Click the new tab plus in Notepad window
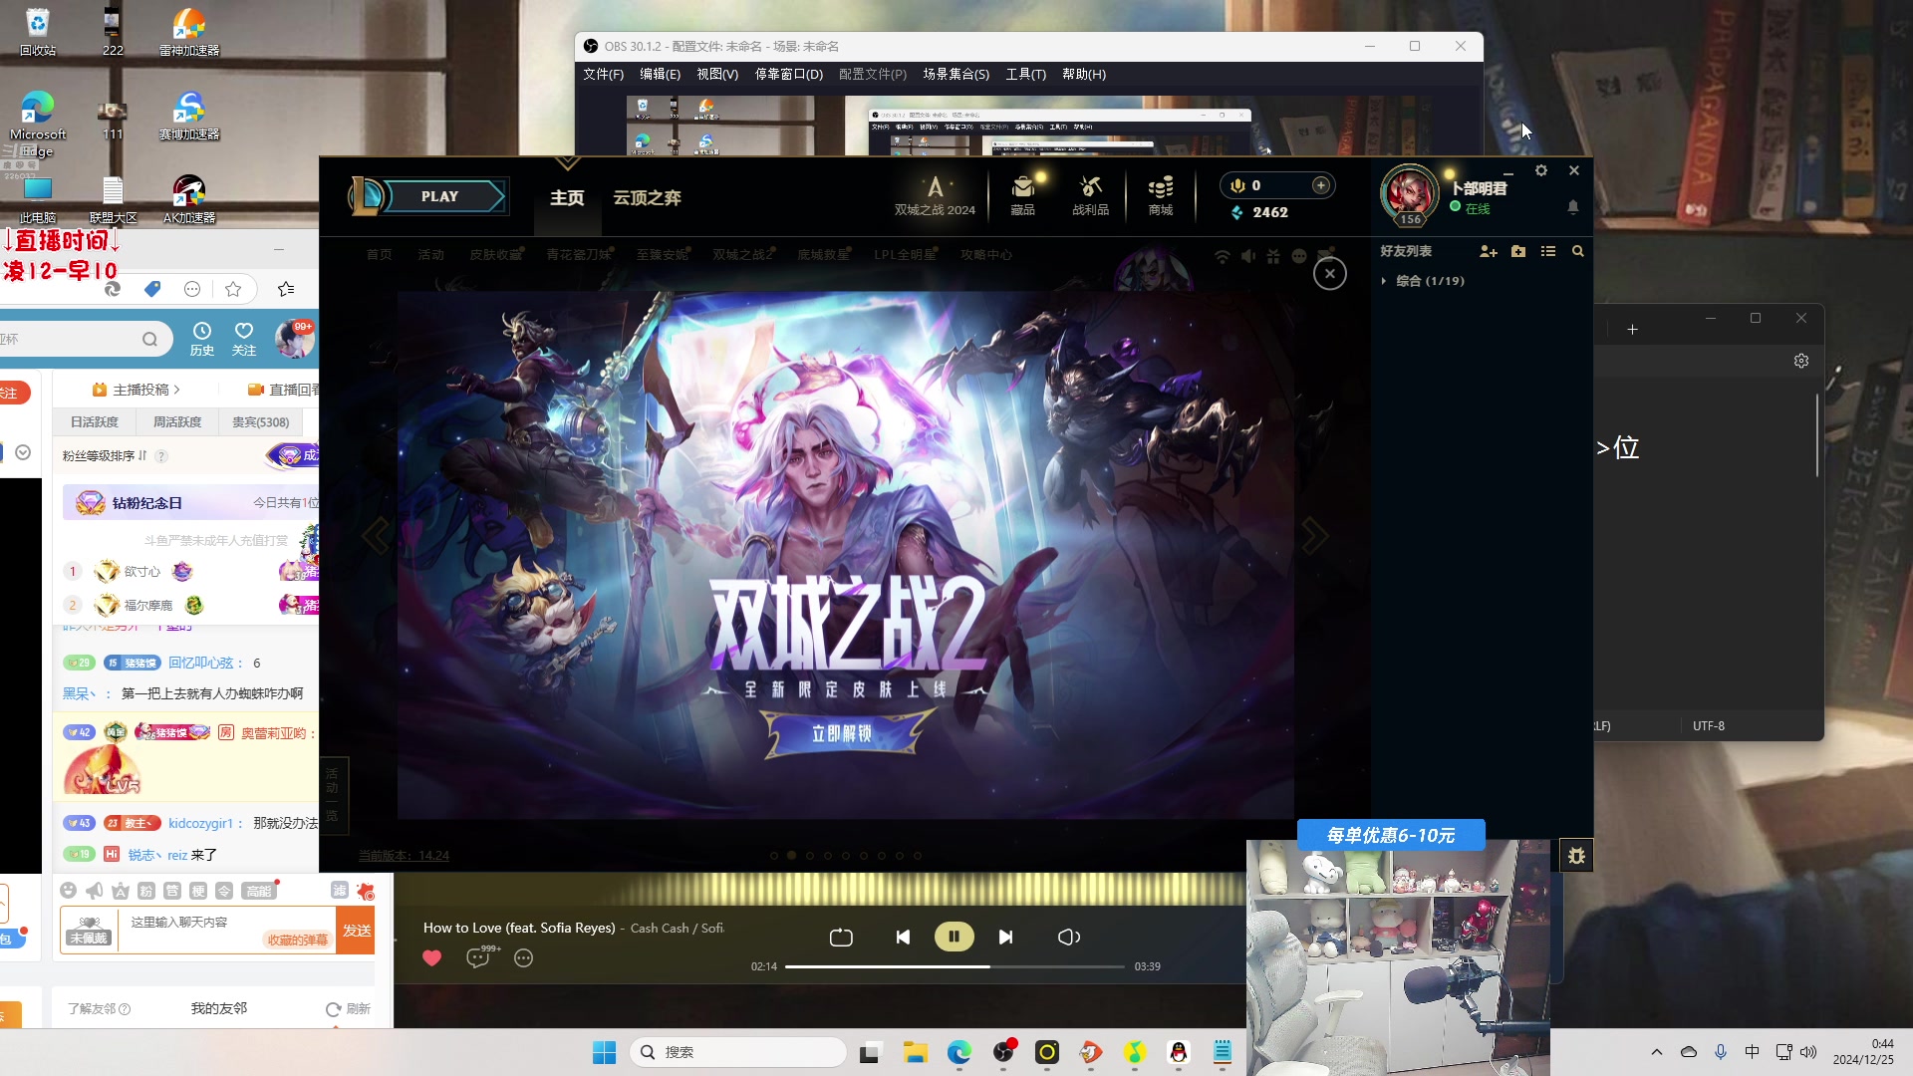Viewport: 1913px width, 1076px height. click(1632, 329)
